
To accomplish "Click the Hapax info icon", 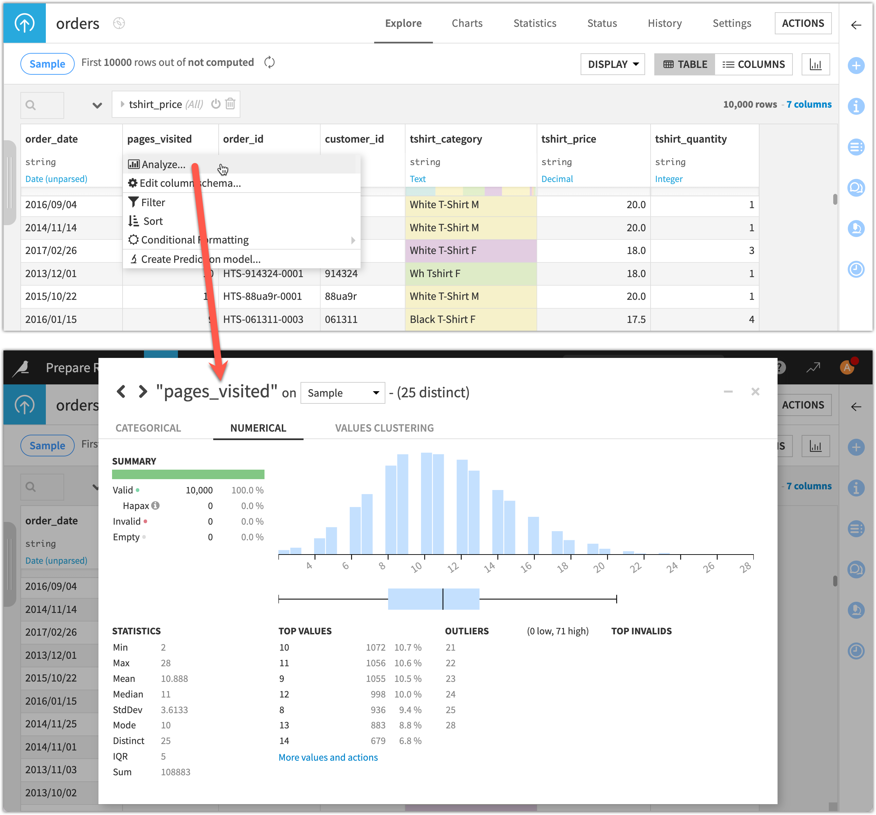I will (x=155, y=506).
